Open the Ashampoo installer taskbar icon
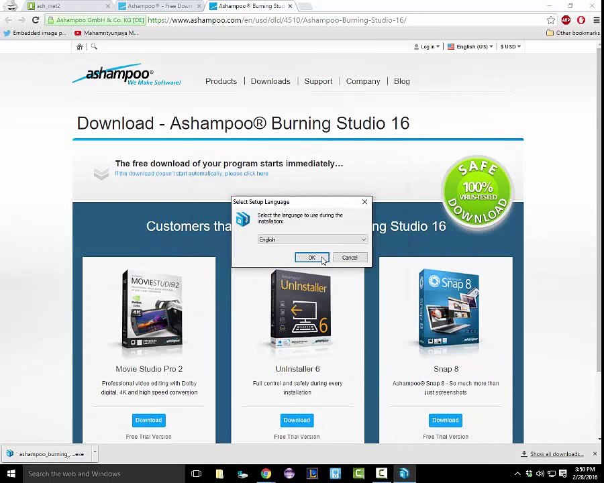This screenshot has height=483, width=604. tap(404, 474)
